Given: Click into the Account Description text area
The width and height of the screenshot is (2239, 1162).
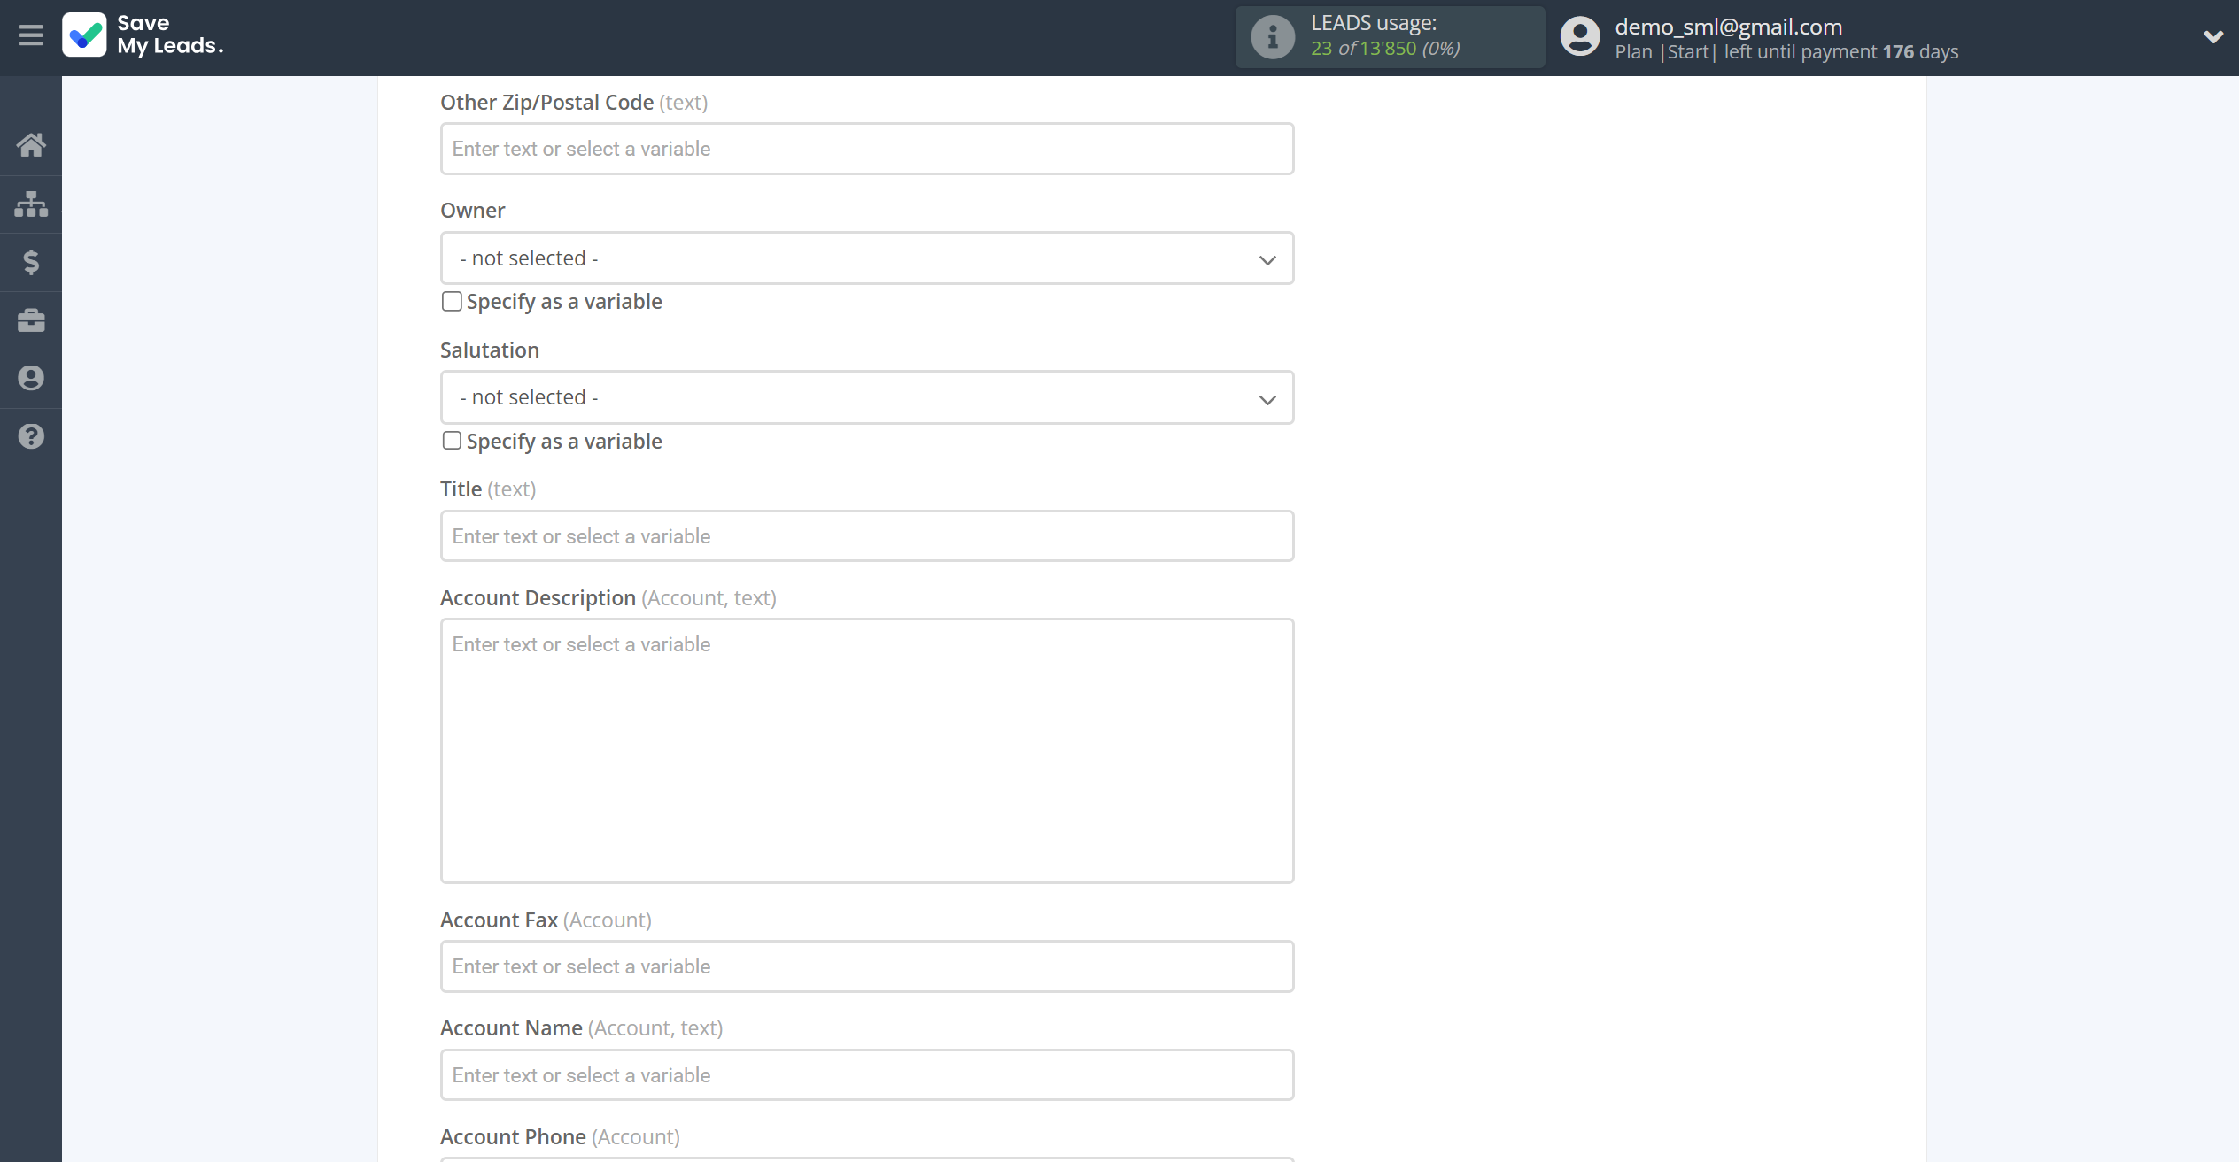Looking at the screenshot, I should (867, 750).
